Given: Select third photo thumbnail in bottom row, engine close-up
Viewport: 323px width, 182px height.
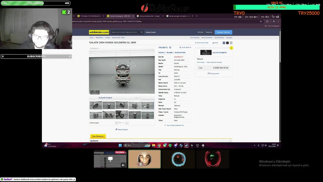Looking at the screenshot, I should (122, 115).
